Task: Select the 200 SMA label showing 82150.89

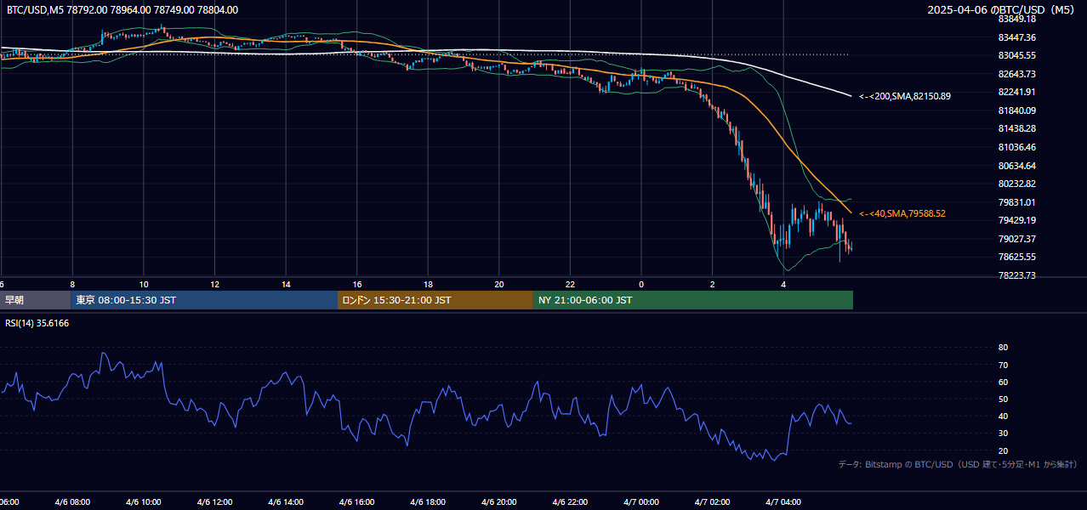Action: pos(905,96)
